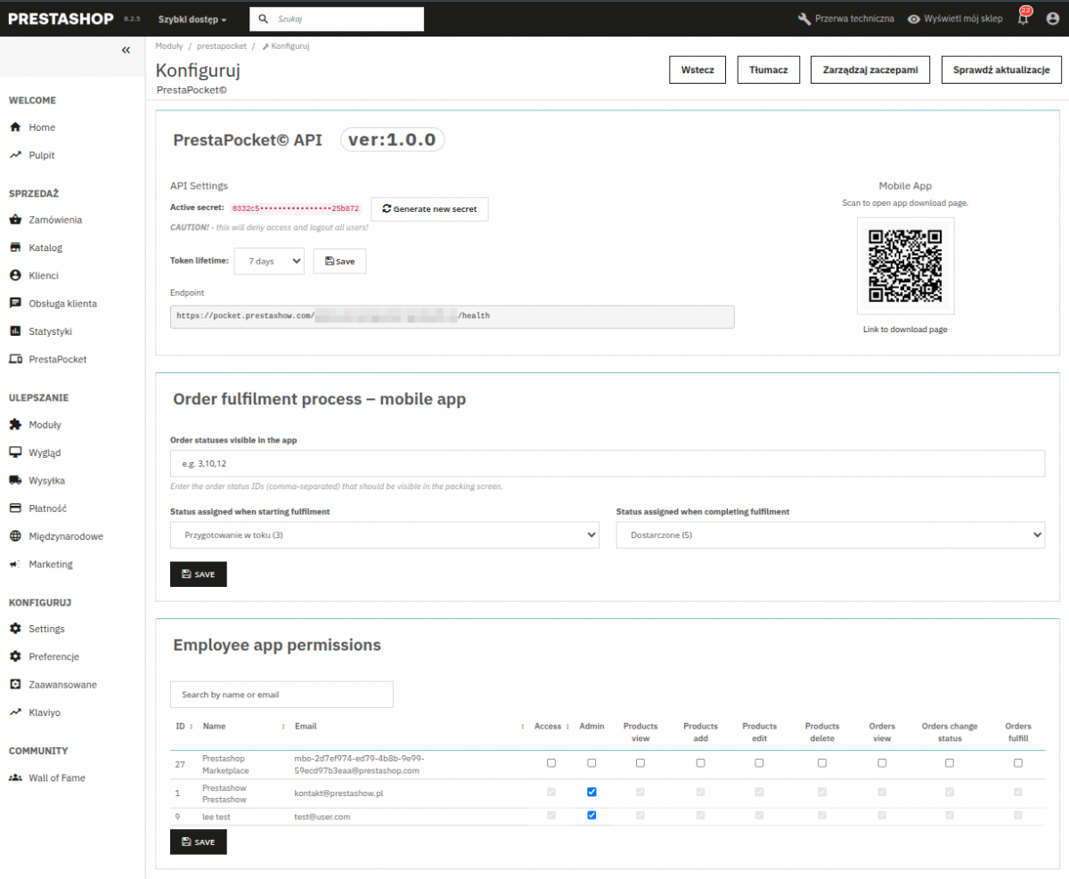
Task: Click the Wall of Fame people icon
Action: coord(15,778)
